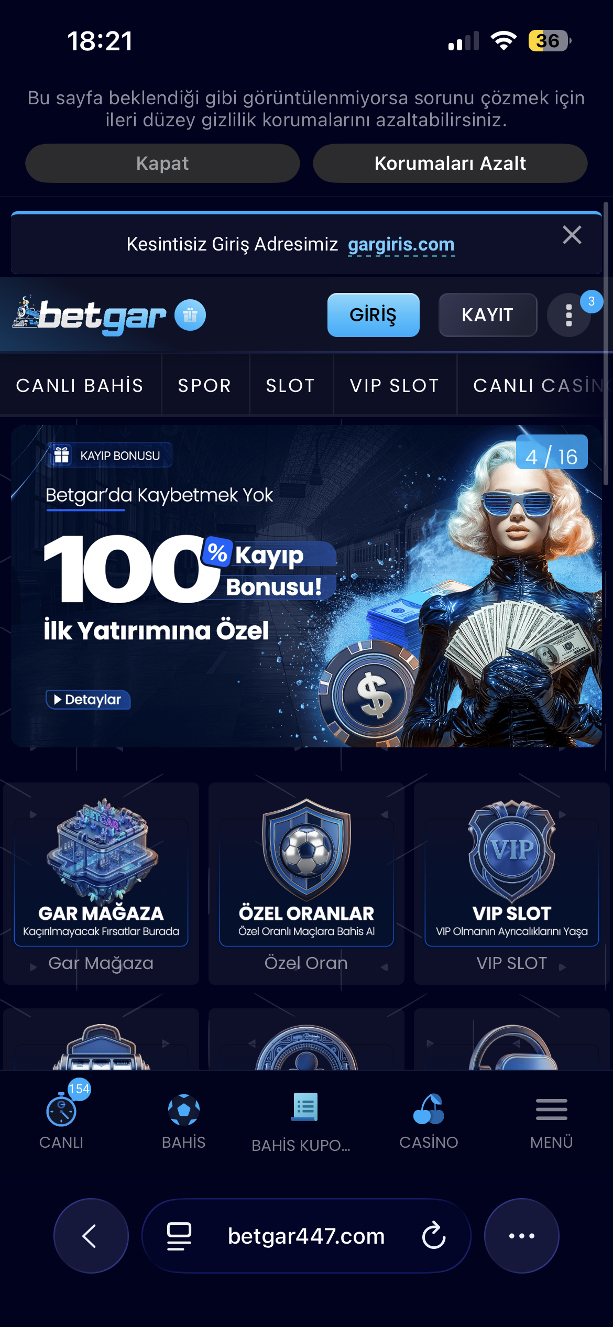Tap the betgar447.com address field
The image size is (613, 1327).
[x=306, y=1236]
